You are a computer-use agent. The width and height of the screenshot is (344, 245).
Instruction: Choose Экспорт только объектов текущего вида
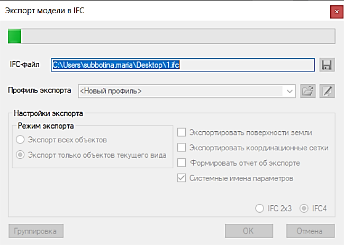pyautogui.click(x=21, y=155)
